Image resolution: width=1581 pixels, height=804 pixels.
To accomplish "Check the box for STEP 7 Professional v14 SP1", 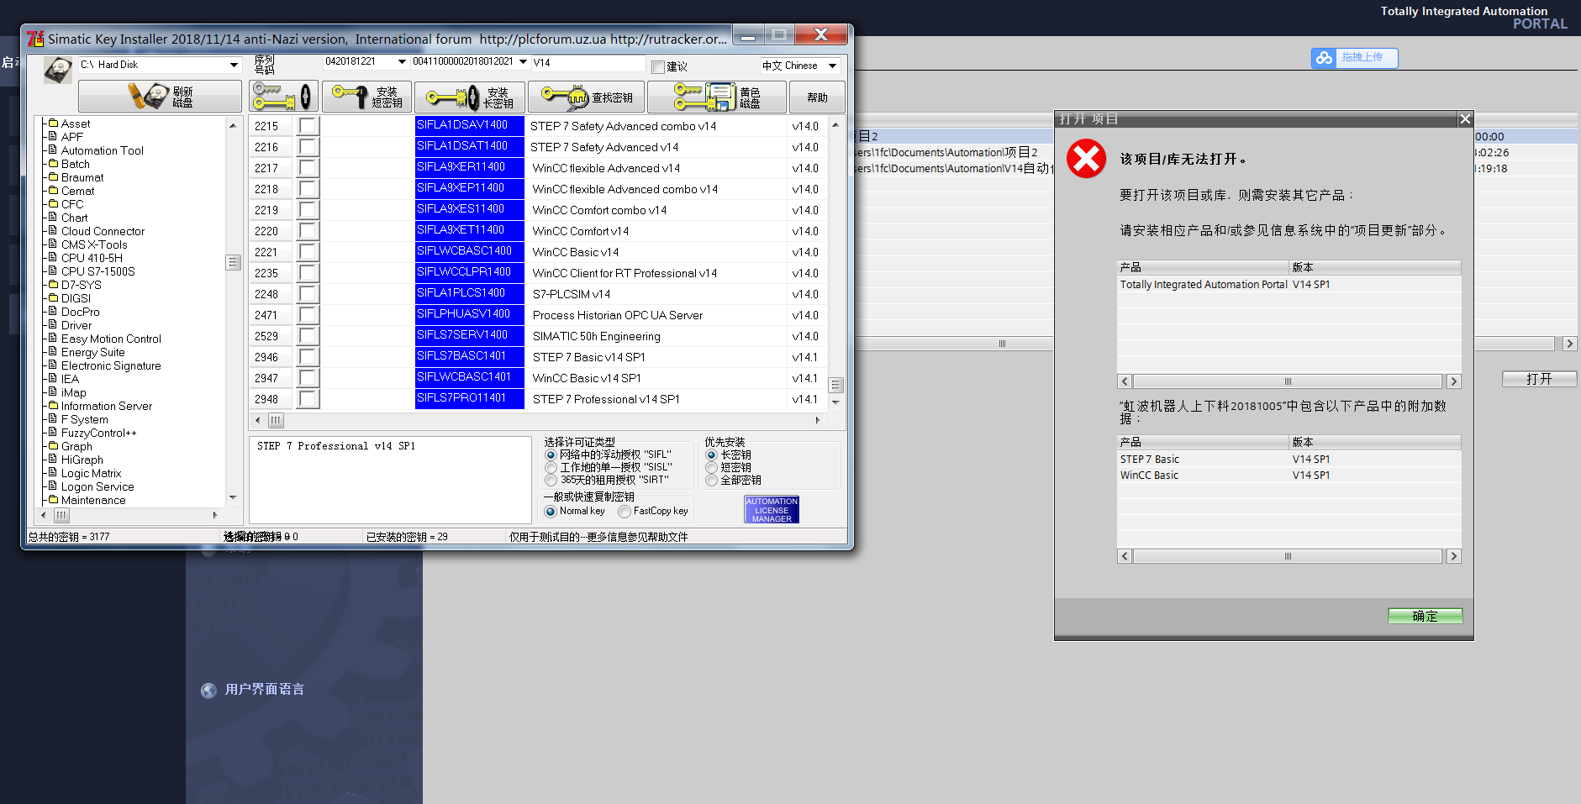I will pyautogui.click(x=308, y=399).
